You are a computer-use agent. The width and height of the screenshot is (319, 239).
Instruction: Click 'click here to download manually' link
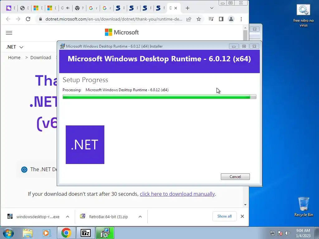[x=177, y=194]
